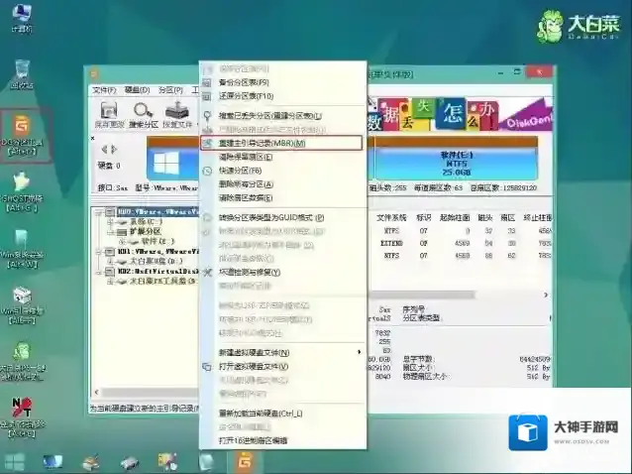
Task: Open the 文件(F) menu in menu bar
Action: pyautogui.click(x=104, y=90)
